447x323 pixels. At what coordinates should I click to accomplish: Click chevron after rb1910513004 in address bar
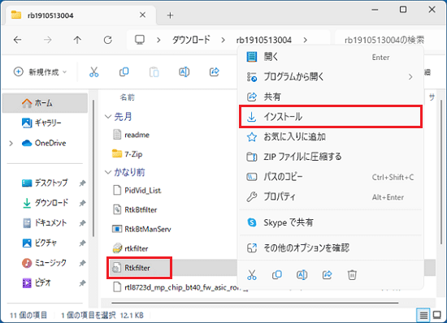coord(306,40)
